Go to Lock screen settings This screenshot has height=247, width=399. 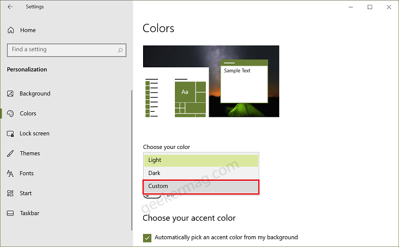(34, 133)
